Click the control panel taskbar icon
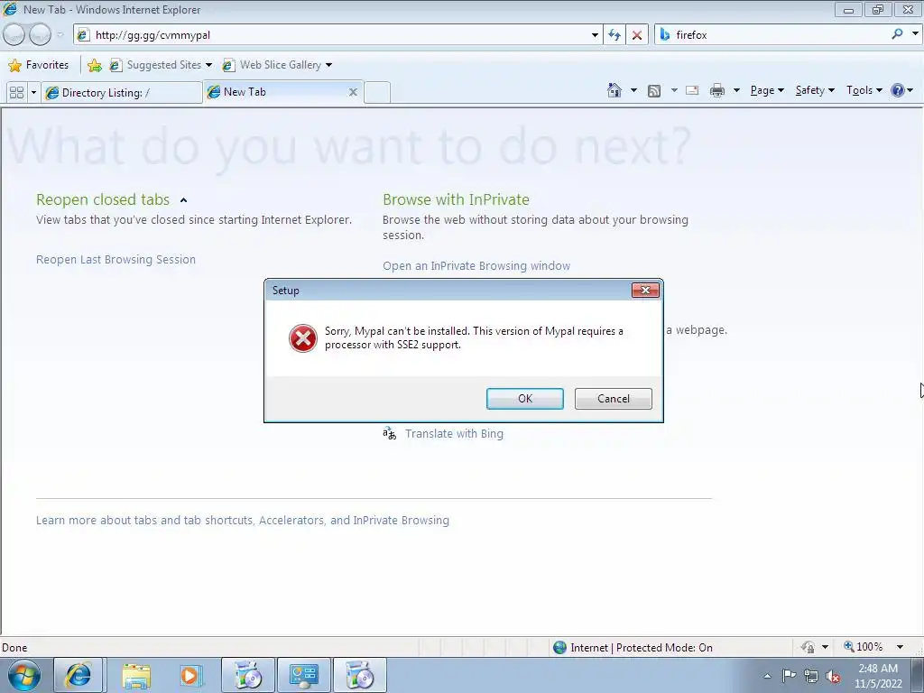 tap(303, 675)
